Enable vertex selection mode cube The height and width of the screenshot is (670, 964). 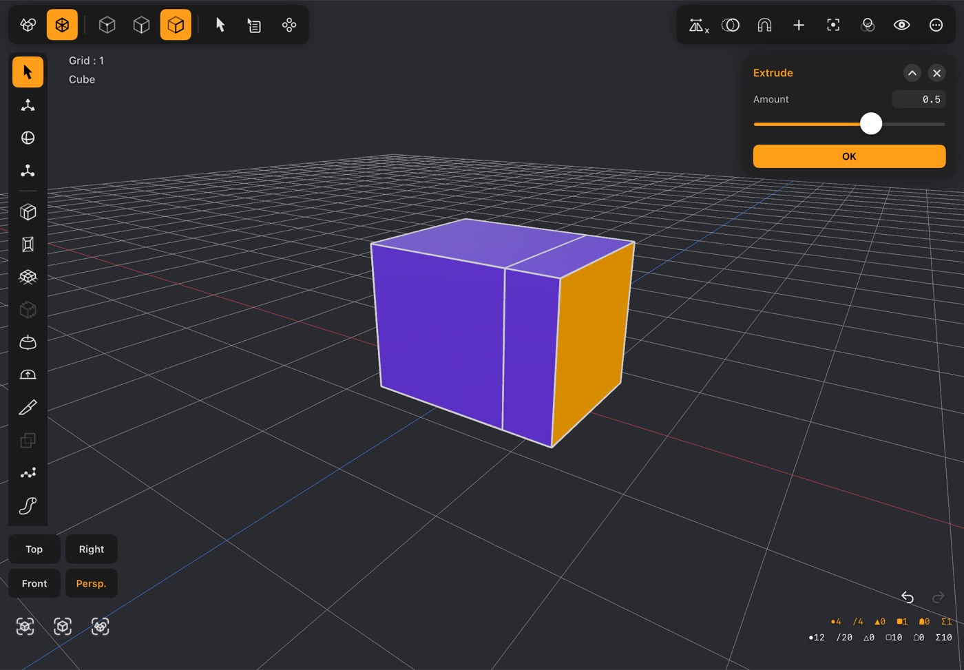click(107, 25)
